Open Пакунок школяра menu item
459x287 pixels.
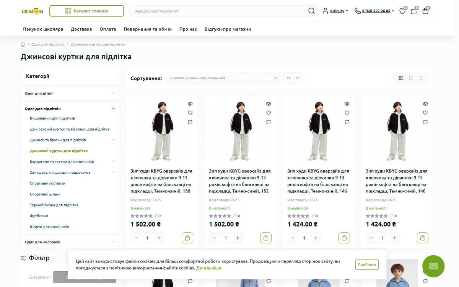43,29
